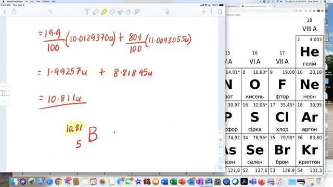Click the S sulfur (сірка) element cell

[x=254, y=117]
